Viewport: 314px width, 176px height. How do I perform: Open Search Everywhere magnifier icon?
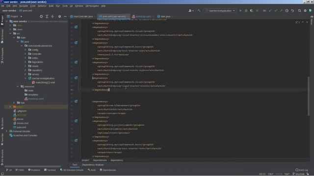(x=299, y=11)
